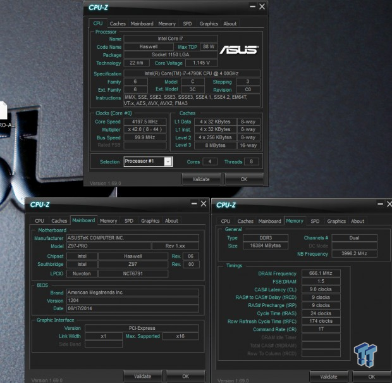Switch to CPU tab in Mainboard window
The width and height of the screenshot is (392, 383).
(x=39, y=221)
